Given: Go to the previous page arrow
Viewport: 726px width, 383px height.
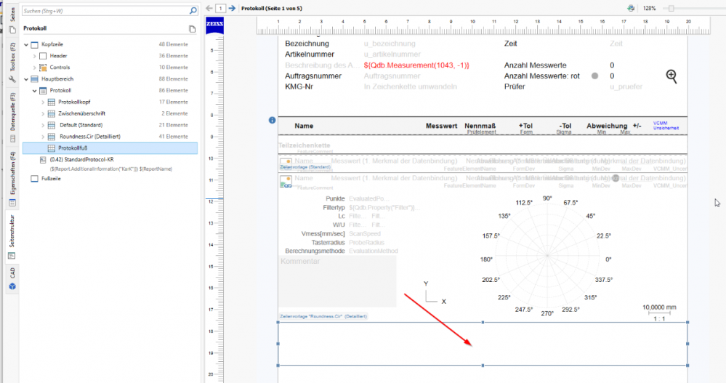Looking at the screenshot, I should (209, 8).
